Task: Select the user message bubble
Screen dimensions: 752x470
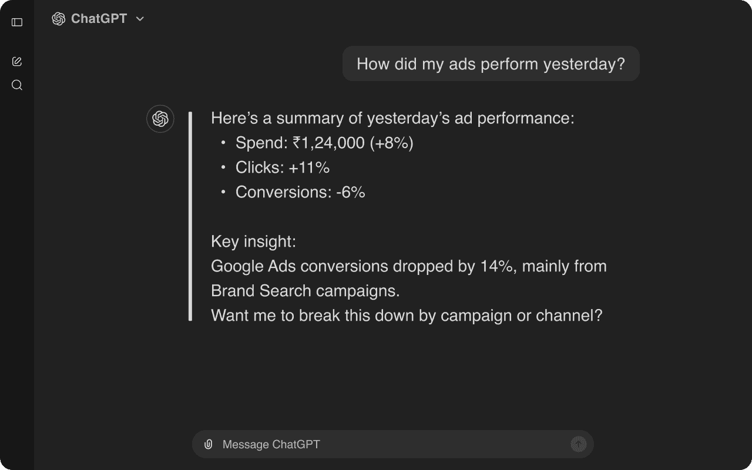Action: point(491,63)
